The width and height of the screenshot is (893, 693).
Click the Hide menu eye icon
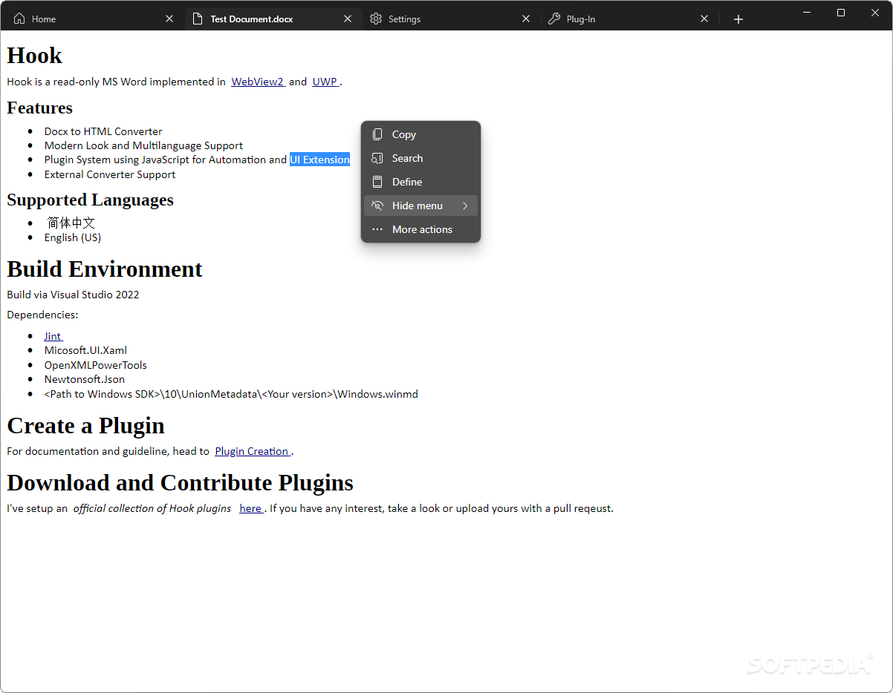pos(377,206)
